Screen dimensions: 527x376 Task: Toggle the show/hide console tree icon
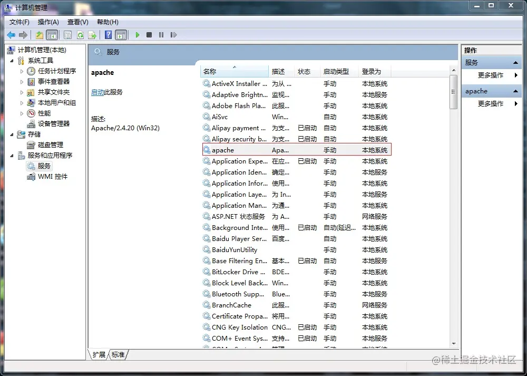(x=52, y=35)
